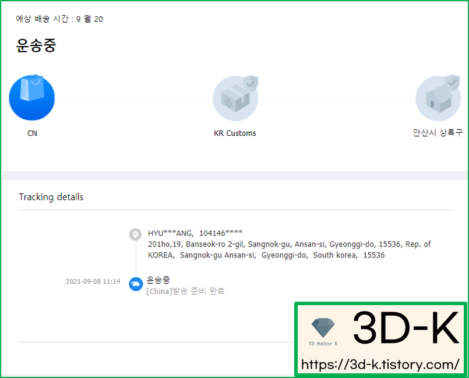The width and height of the screenshot is (469, 378).
Task: Click the blue CN shopping bag icon
Action: 32,97
